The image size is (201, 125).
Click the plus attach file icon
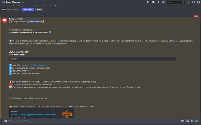[6, 121]
